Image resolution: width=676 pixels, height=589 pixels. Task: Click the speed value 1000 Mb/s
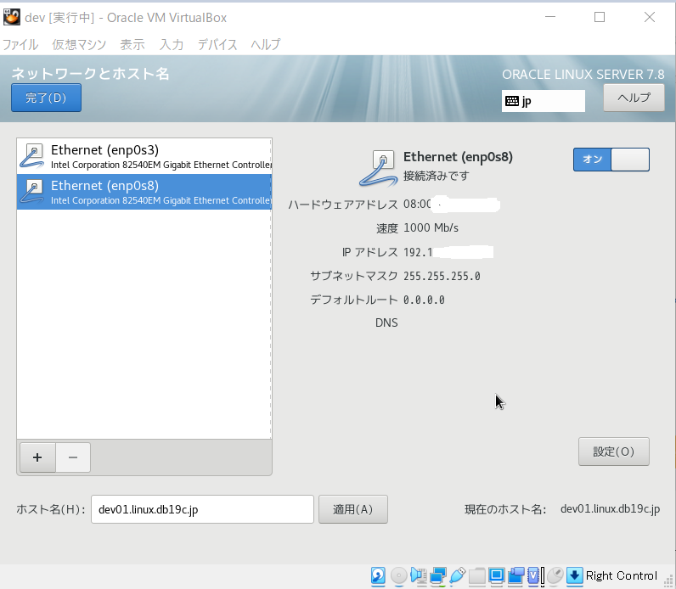(x=431, y=228)
